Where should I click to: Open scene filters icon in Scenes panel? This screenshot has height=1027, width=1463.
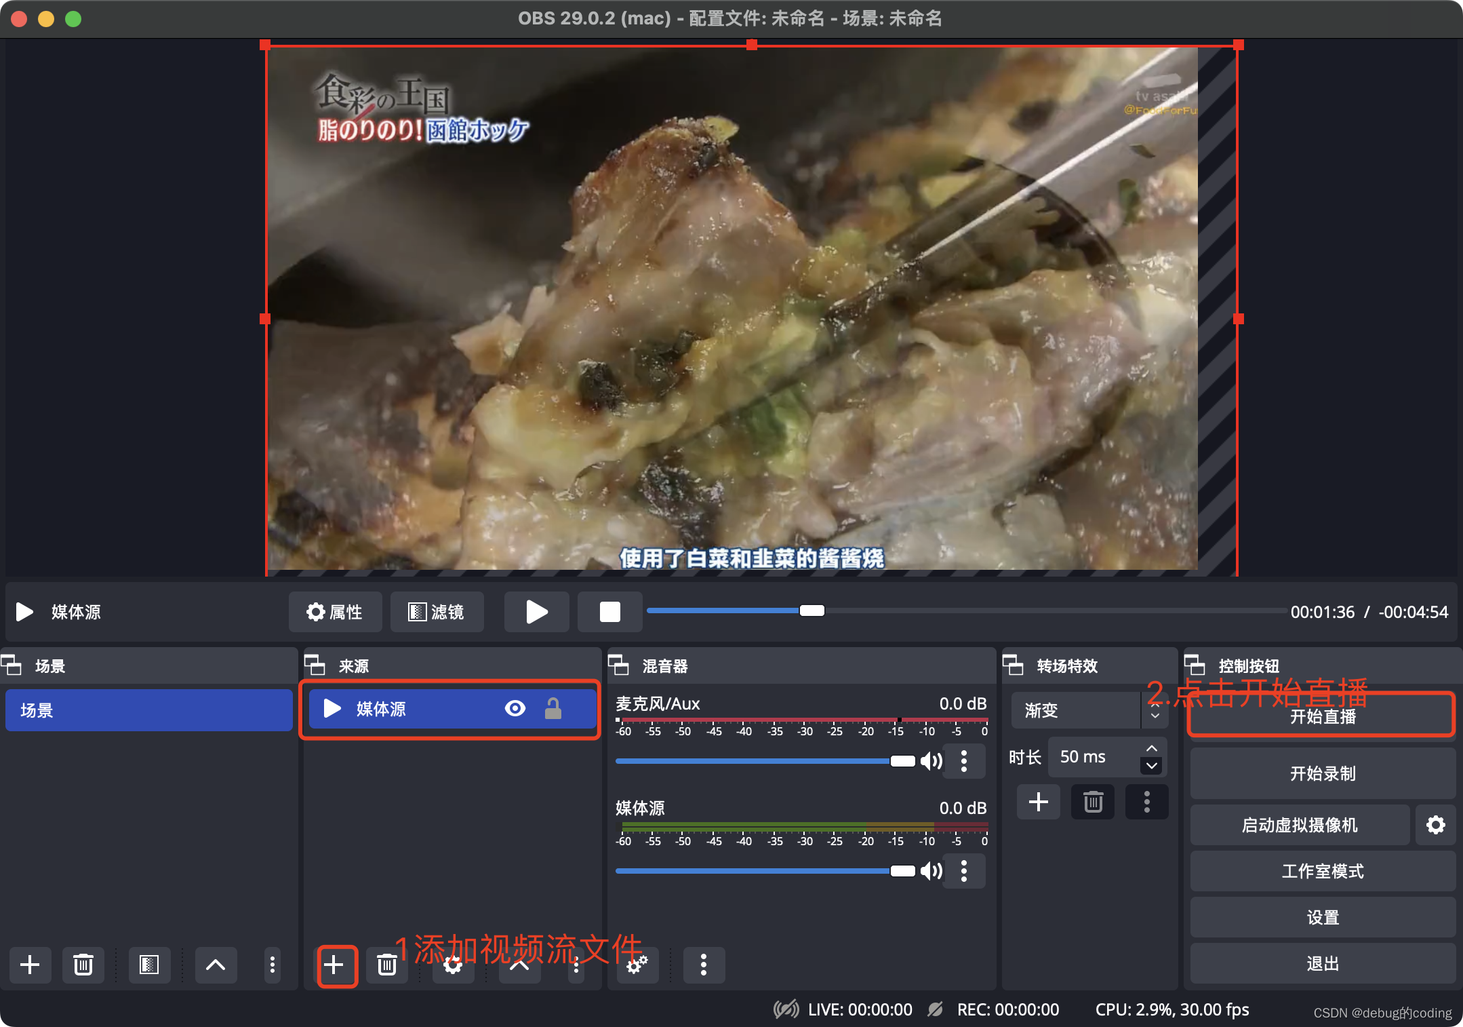pos(148,965)
